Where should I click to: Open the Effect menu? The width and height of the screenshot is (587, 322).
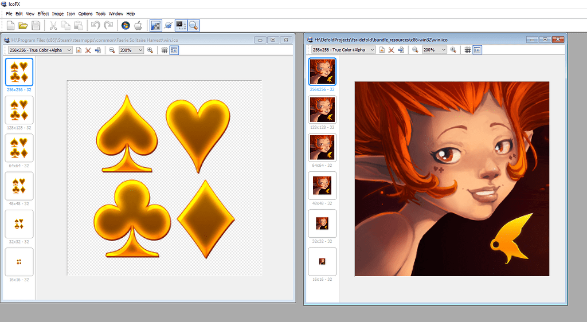coord(43,13)
